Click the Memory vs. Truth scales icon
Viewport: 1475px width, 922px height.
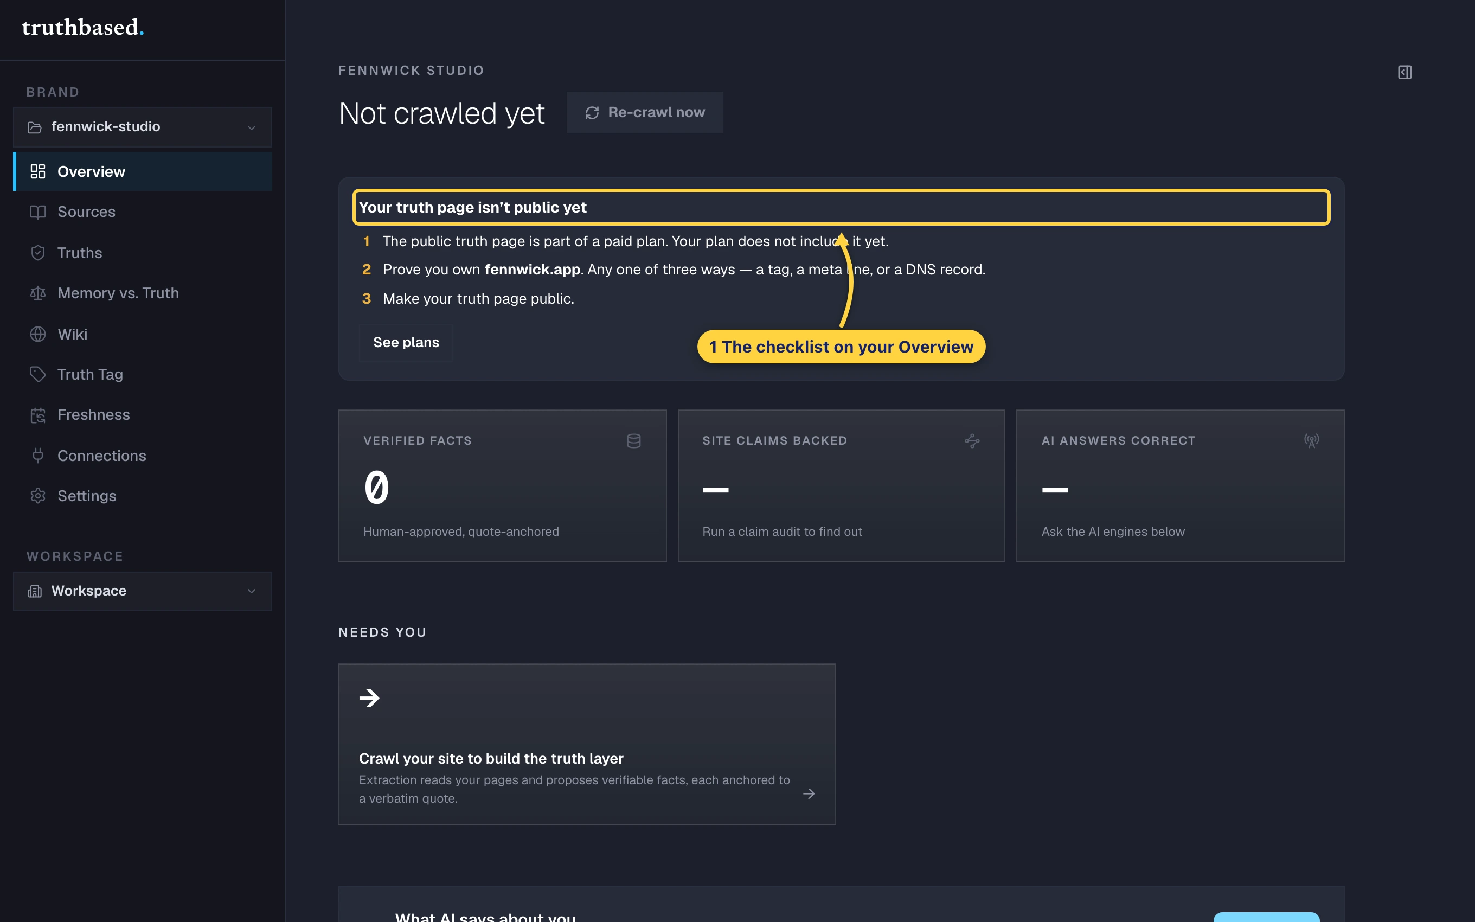pyautogui.click(x=38, y=293)
